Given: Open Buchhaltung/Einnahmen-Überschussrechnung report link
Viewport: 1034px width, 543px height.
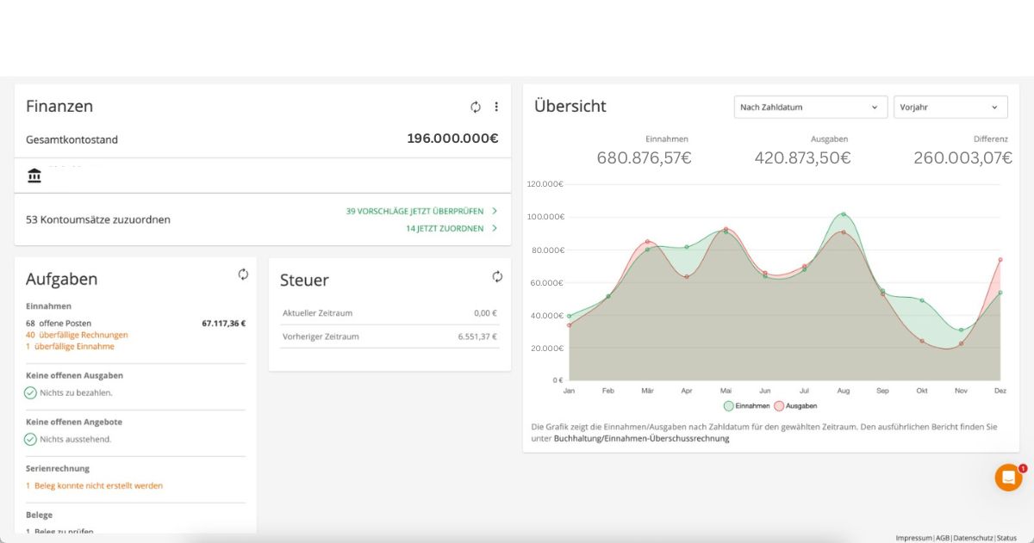Looking at the screenshot, I should pos(641,439).
